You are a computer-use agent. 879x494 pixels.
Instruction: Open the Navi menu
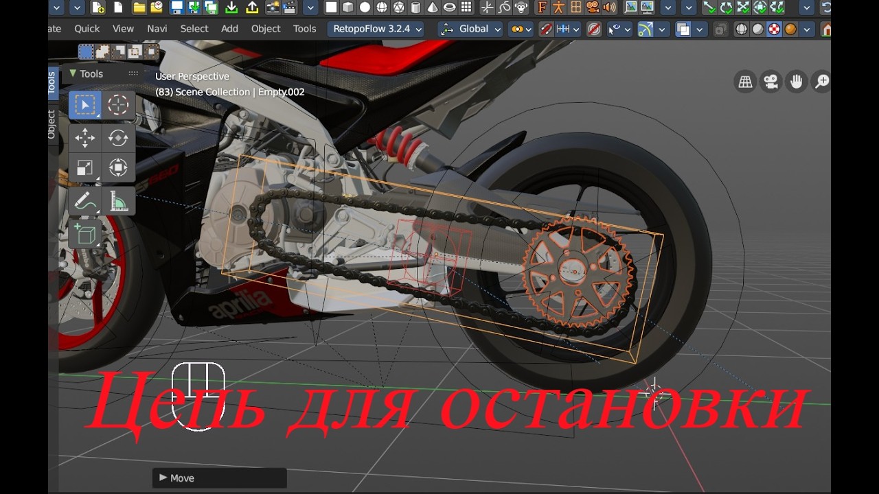157,29
